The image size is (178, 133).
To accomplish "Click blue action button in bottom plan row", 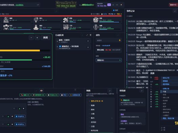I will tap(20, 124).
